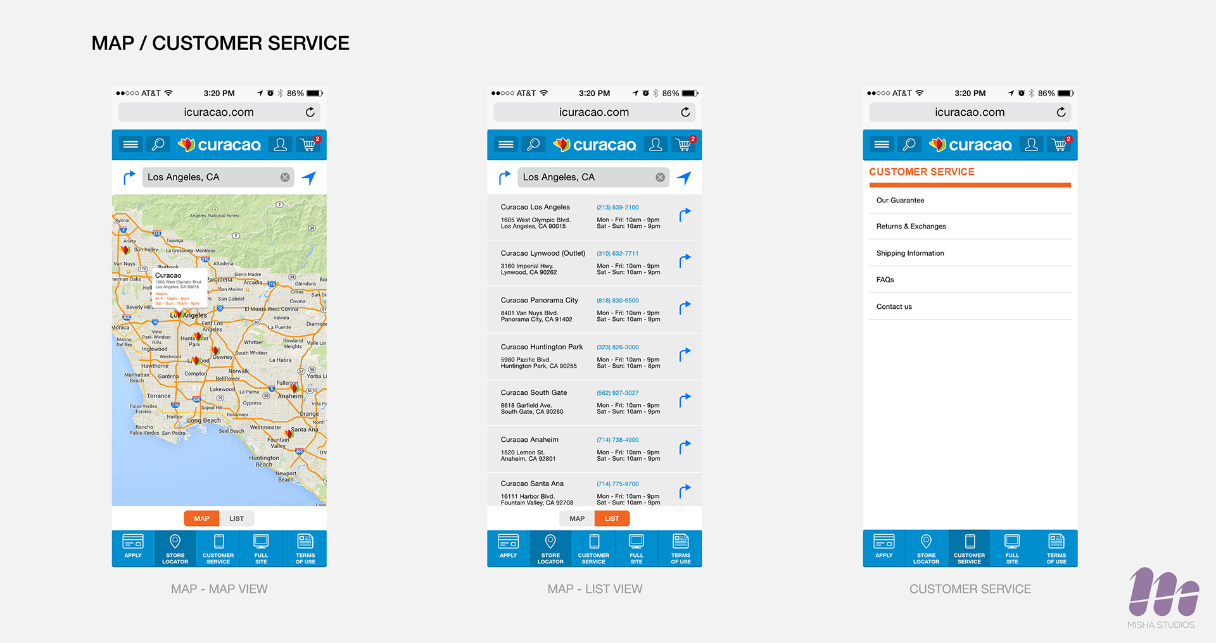Screen dimensions: 1216x643
Task: Call (818) 830-6500 phone link
Action: point(617,301)
